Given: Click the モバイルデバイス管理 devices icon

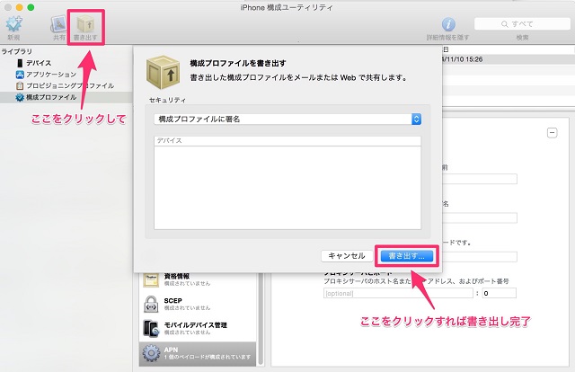Looking at the screenshot, I should coord(151,328).
